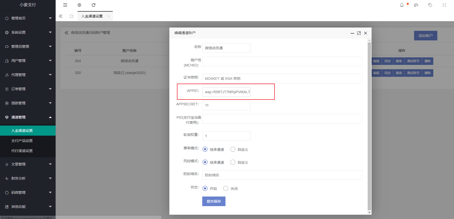Toggle the fullscreen icon in top bar
Screen dimensions: 454x219
[x=444, y=5]
